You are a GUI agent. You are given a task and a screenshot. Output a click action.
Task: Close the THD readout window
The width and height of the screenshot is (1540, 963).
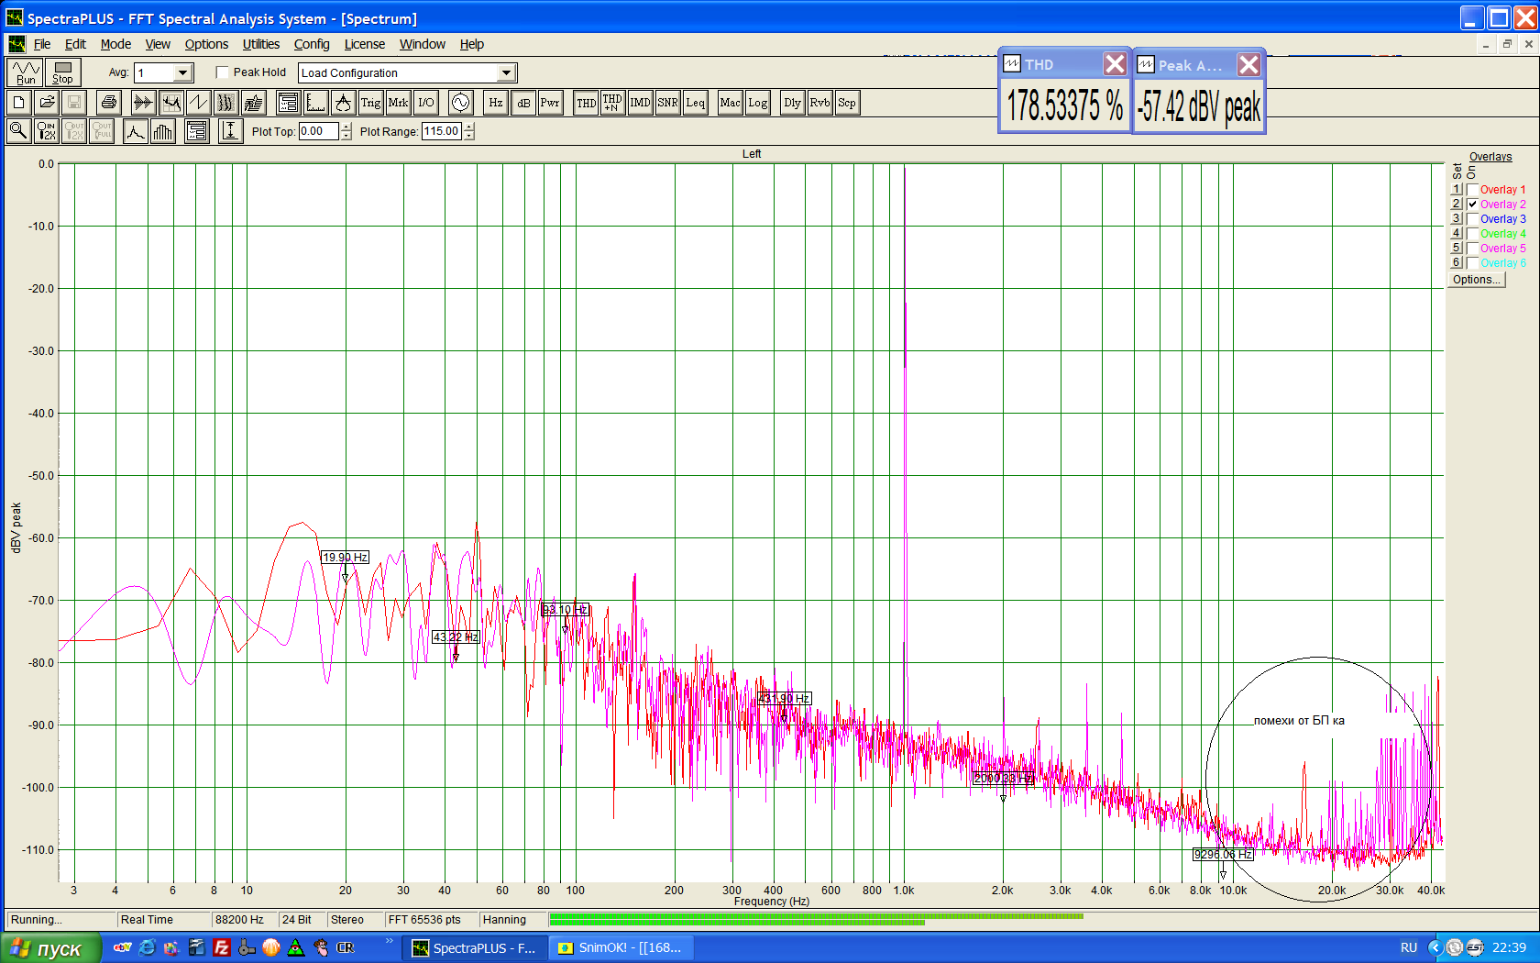click(x=1115, y=64)
